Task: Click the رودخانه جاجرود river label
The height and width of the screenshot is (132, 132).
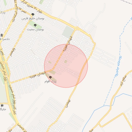Action: click(x=118, y=66)
